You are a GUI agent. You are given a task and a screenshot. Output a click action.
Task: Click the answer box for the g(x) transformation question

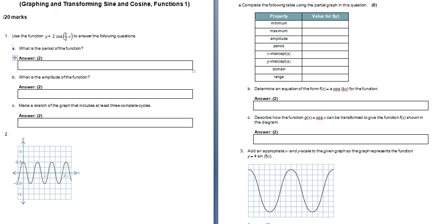coord(341,139)
